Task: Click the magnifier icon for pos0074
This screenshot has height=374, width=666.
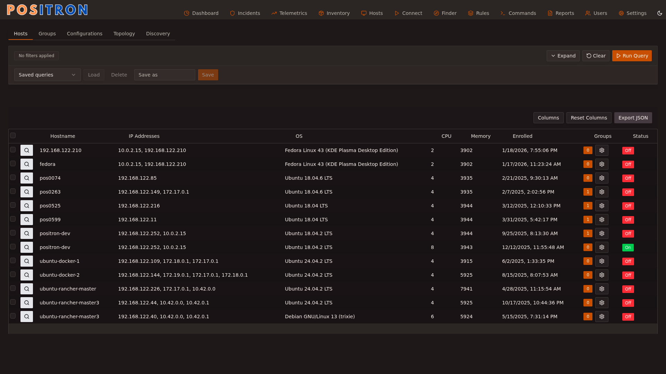Action: [27, 178]
